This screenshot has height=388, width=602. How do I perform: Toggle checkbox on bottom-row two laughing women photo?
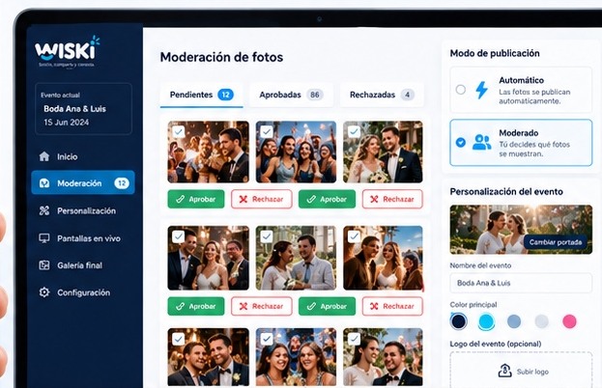pos(267,339)
